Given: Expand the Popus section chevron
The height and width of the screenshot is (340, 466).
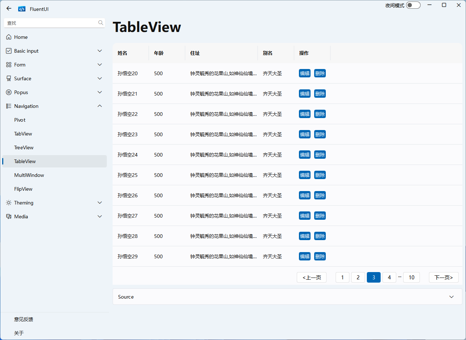Looking at the screenshot, I should (100, 92).
